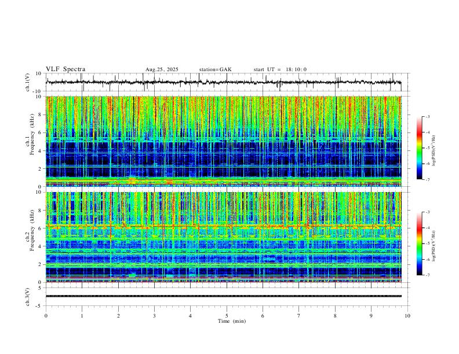
Task: Click the "-3" label on ch.1 color scale
Action: point(428,116)
